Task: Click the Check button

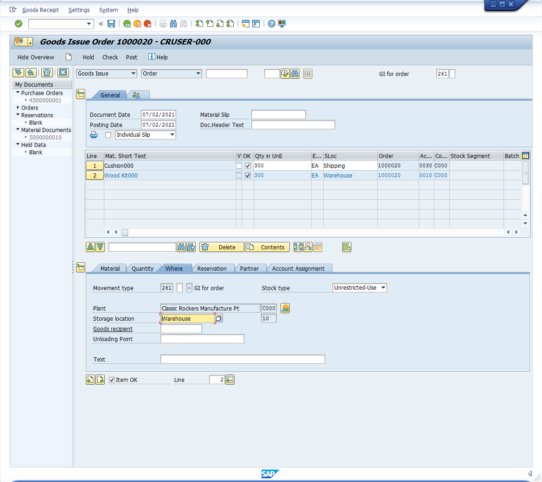Action: pyautogui.click(x=110, y=57)
